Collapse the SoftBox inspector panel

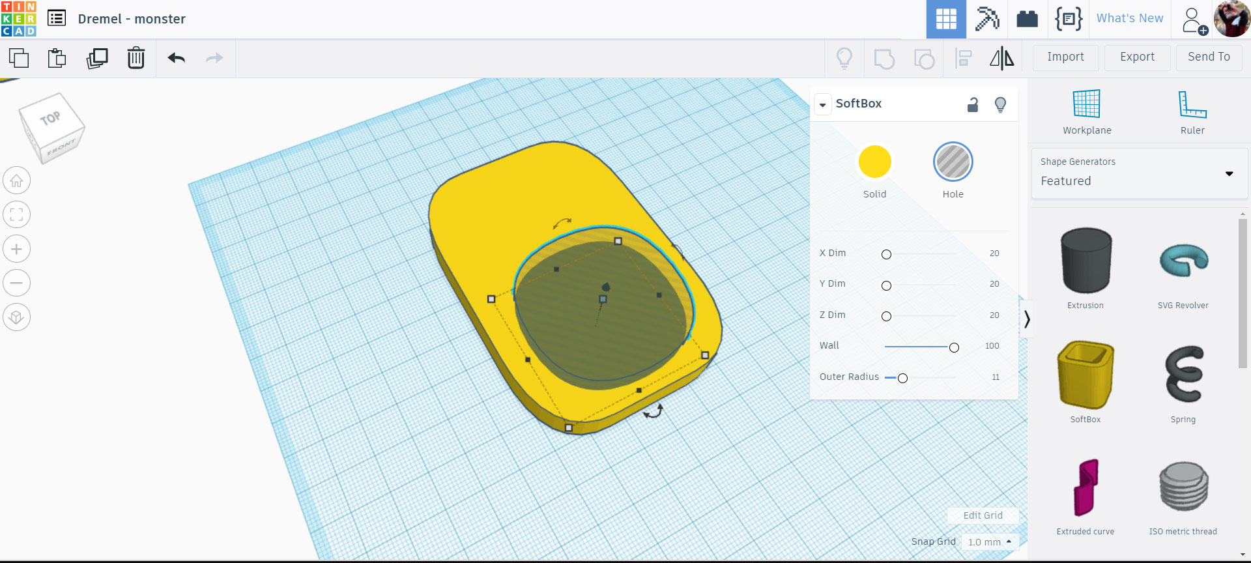coord(823,104)
